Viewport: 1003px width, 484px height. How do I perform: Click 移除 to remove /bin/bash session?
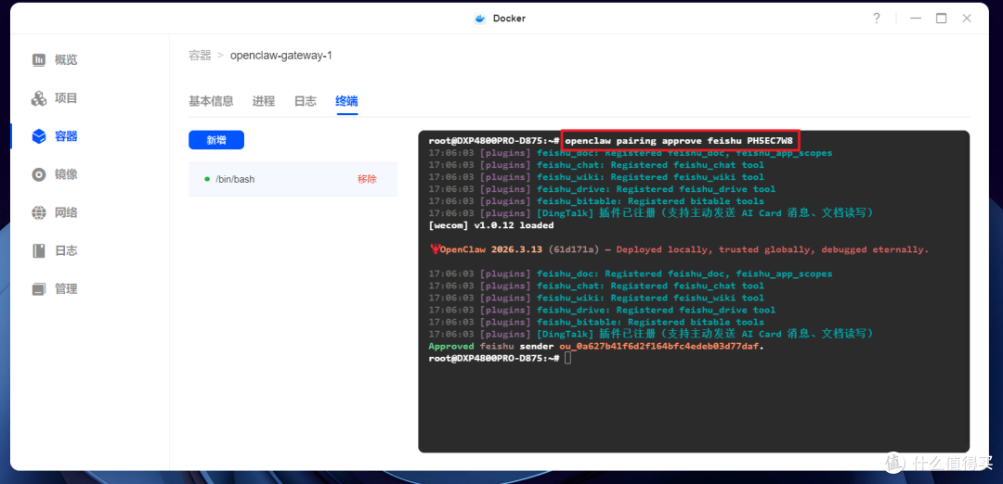point(367,180)
